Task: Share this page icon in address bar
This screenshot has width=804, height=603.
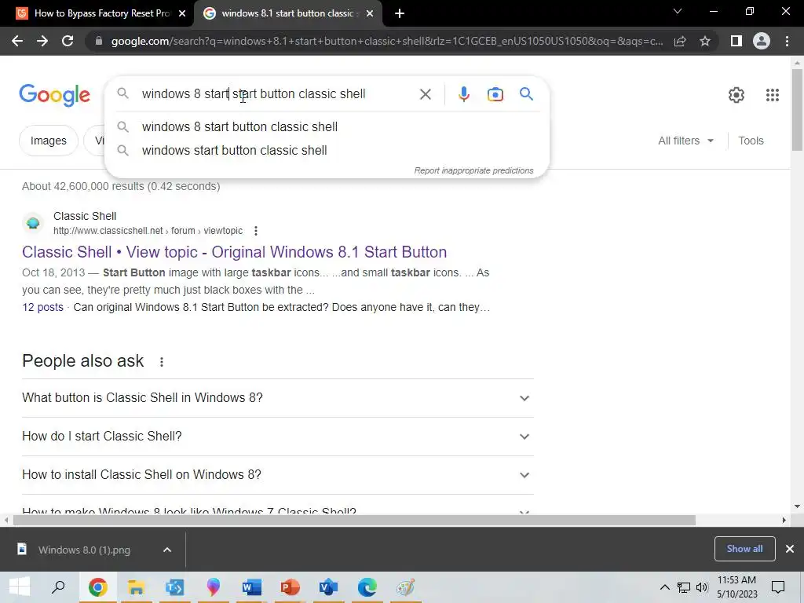Action: (680, 41)
